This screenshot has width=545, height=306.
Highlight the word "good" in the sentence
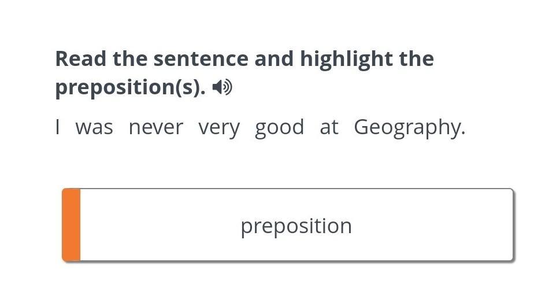pos(279,127)
